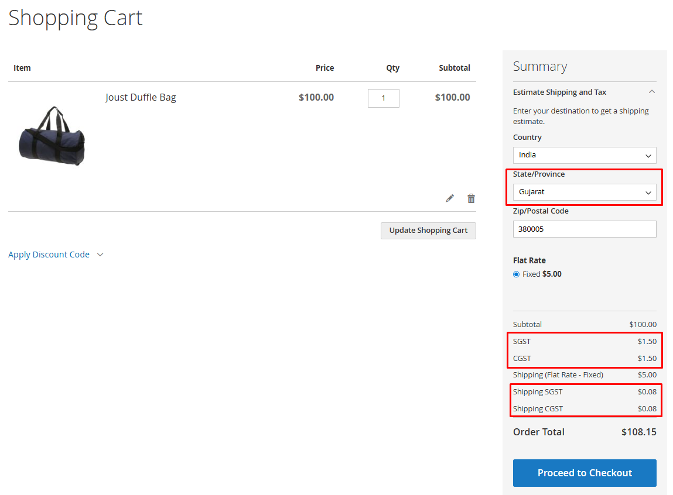Open the Joust Duffle Bag product image

[x=52, y=135]
